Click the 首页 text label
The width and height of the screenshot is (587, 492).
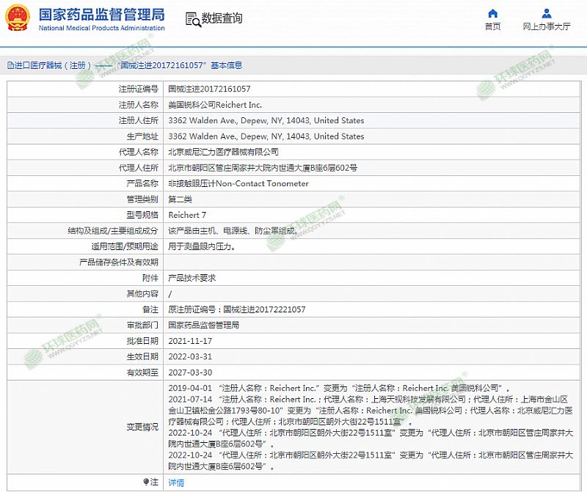tap(492, 26)
